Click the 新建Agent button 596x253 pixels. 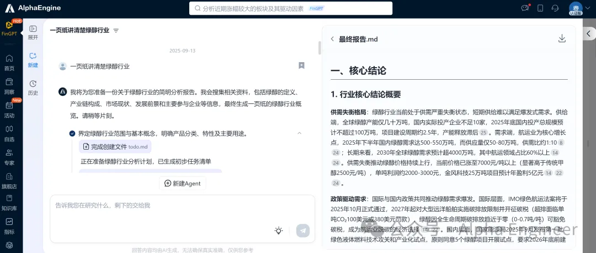(182, 183)
